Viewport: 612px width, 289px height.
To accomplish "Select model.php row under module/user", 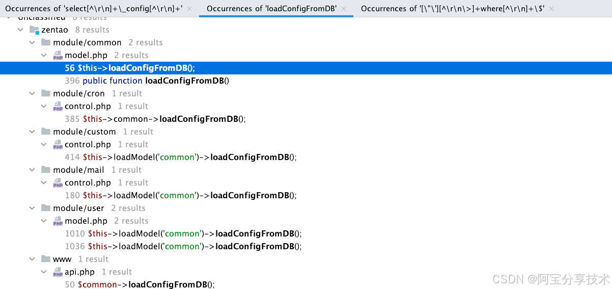I will 306,221.
